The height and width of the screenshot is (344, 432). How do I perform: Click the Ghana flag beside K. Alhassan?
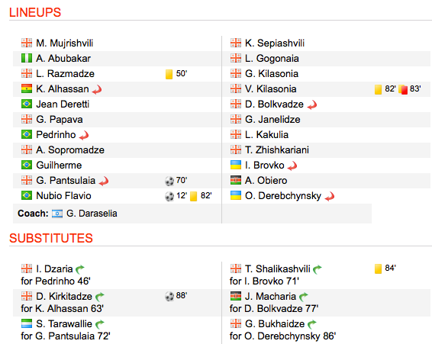[27, 88]
